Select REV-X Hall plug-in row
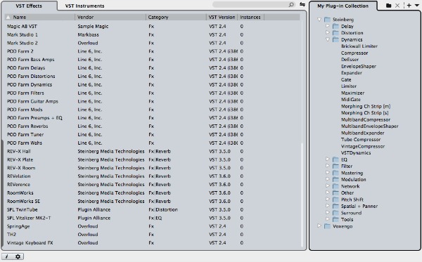422x262 pixels. pyautogui.click(x=152, y=151)
